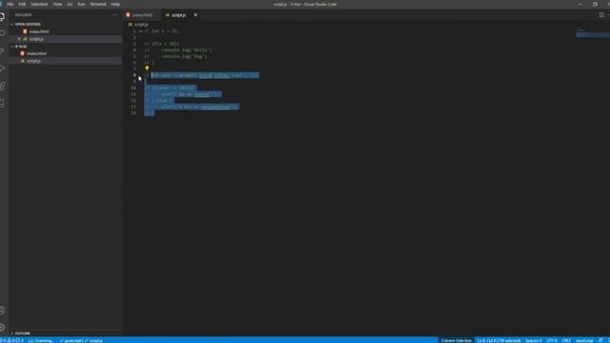Click the minimap code overview
This screenshot has height=343, width=610.
pyautogui.click(x=593, y=33)
